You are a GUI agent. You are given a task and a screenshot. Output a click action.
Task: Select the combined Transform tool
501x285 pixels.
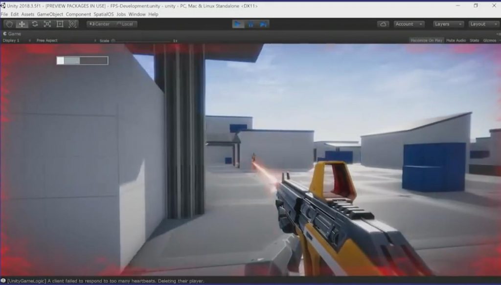pos(73,24)
